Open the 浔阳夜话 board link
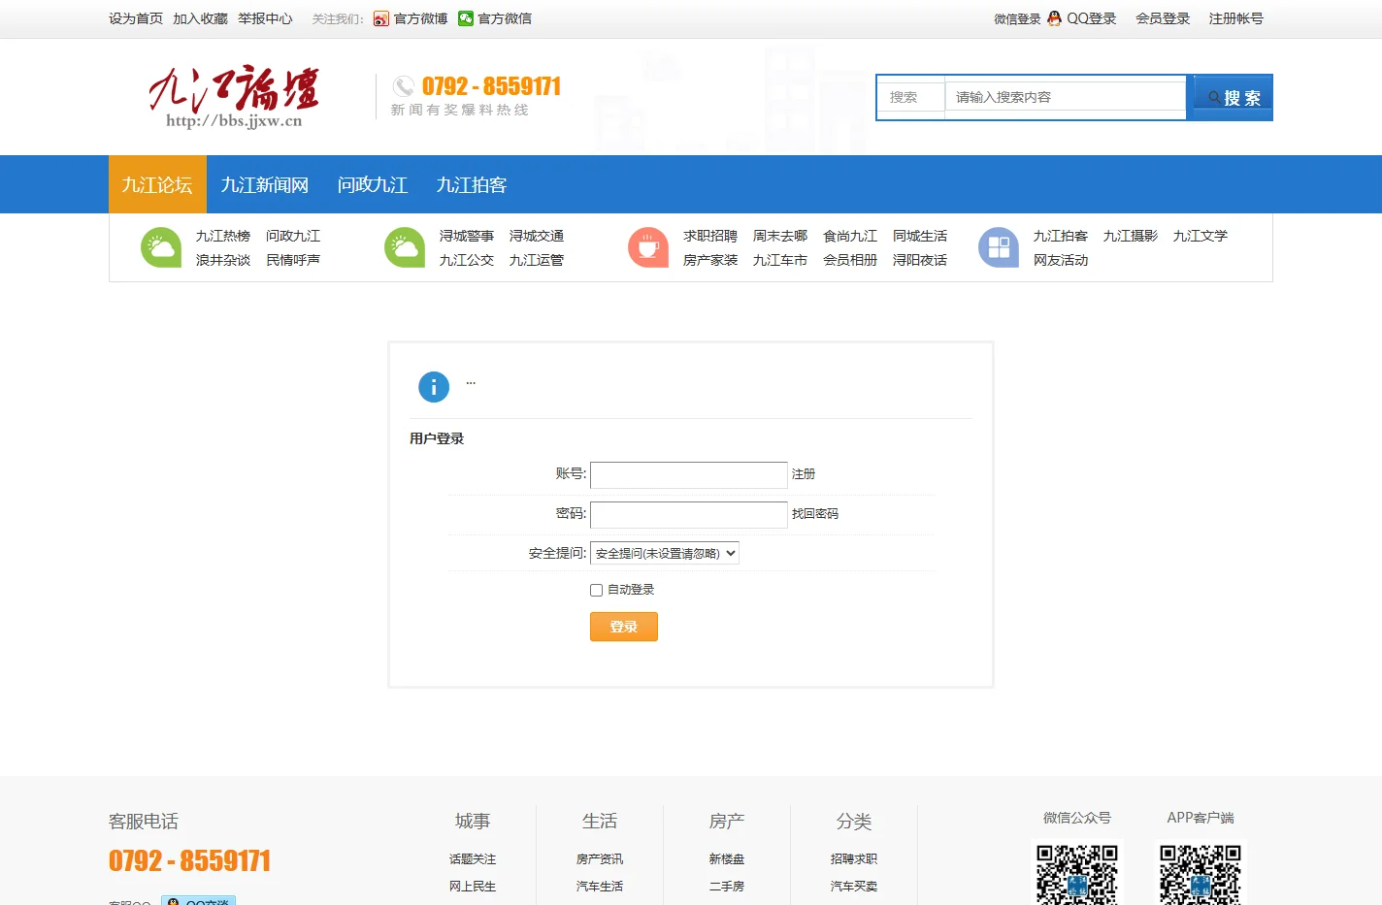The width and height of the screenshot is (1382, 905). click(x=920, y=260)
